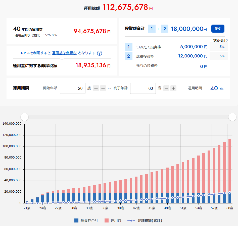238x226 pixels.
Task: Click the number 2 badge beside 成長投資枠
Action: (128, 56)
